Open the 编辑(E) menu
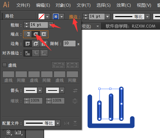The height and width of the screenshot is (138, 160). [x=43, y=5]
